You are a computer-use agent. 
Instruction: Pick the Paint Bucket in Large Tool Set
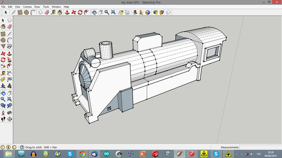coord(3,27)
